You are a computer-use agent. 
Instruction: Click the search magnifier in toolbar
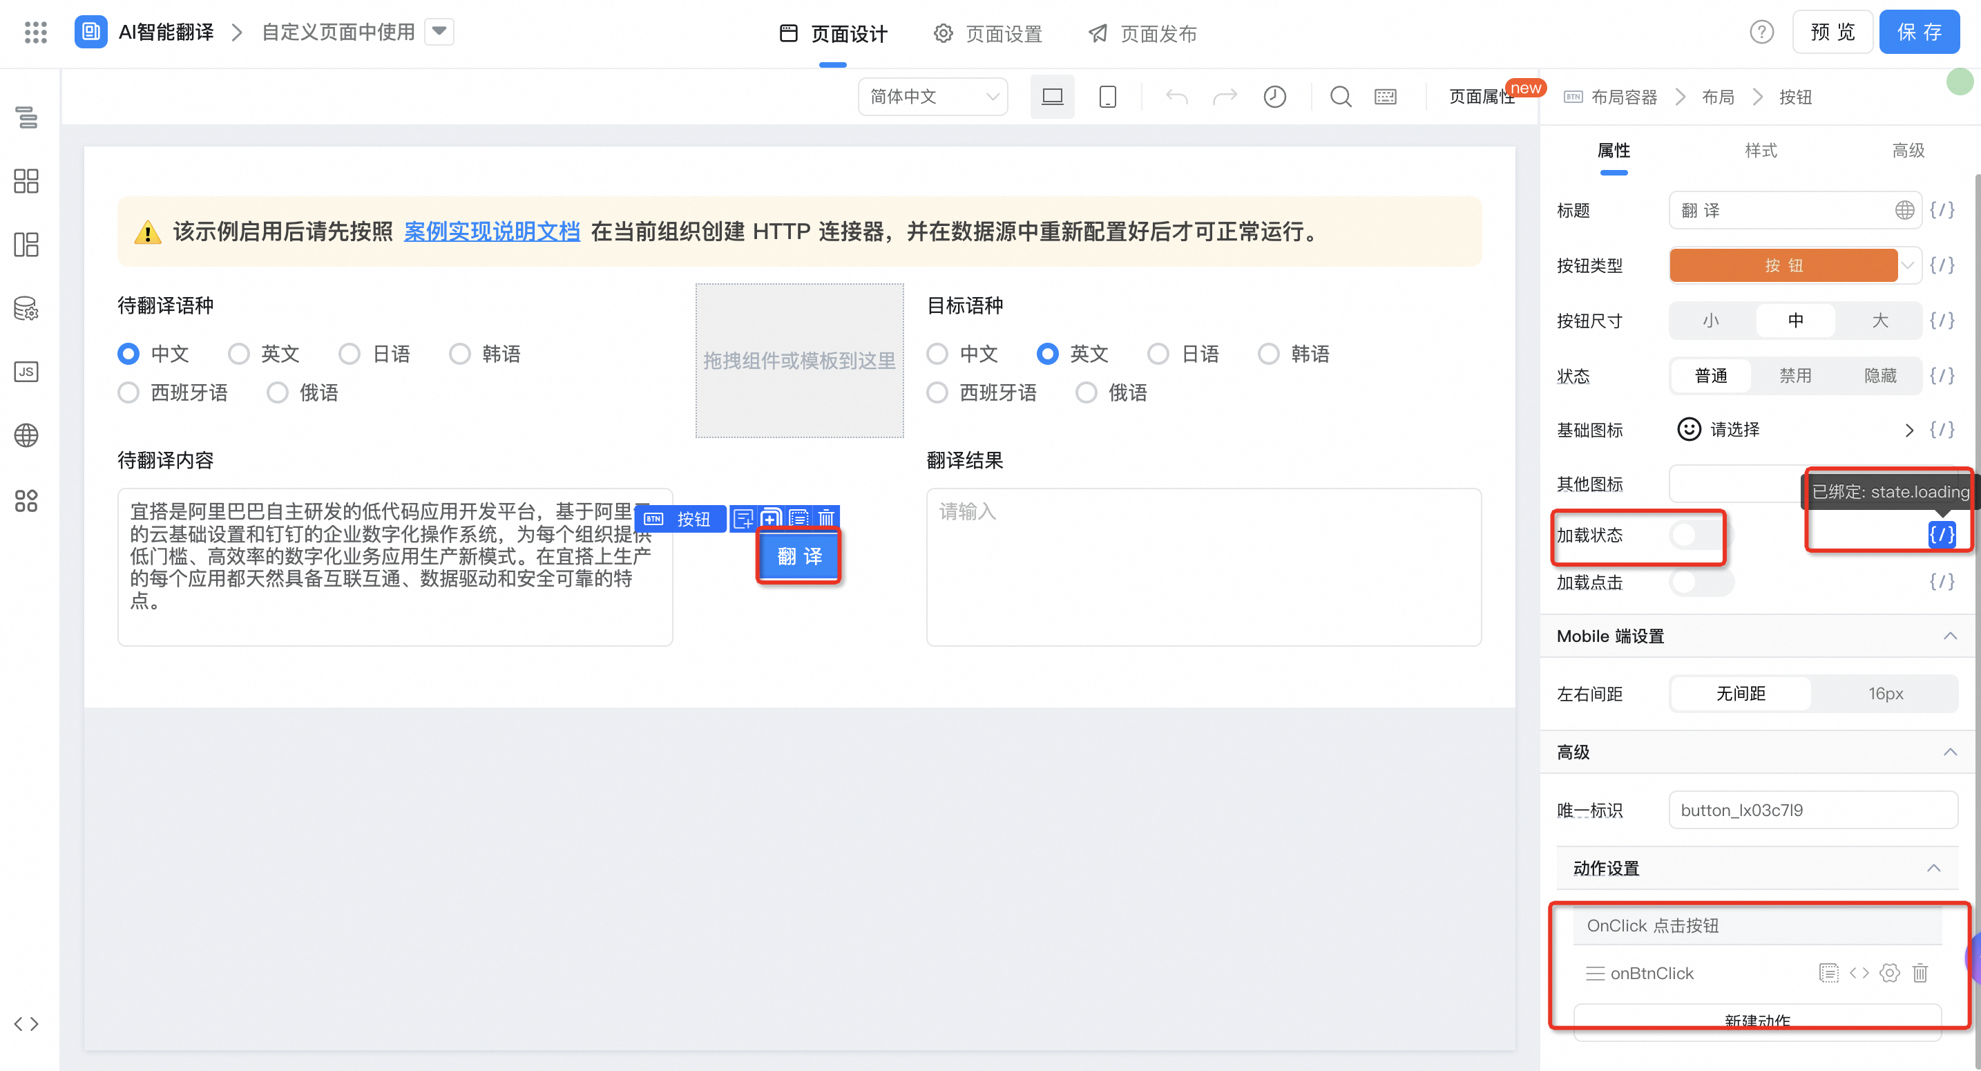1341,97
